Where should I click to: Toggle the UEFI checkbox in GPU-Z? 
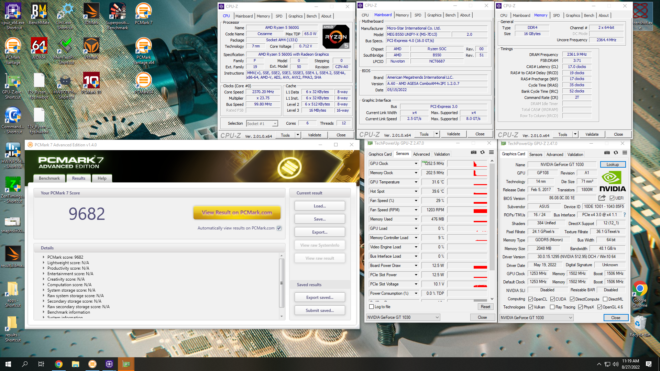(x=612, y=198)
